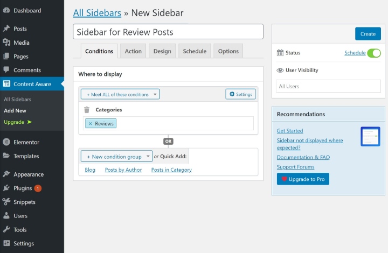Open Plugins via its plug icon

coord(6,188)
